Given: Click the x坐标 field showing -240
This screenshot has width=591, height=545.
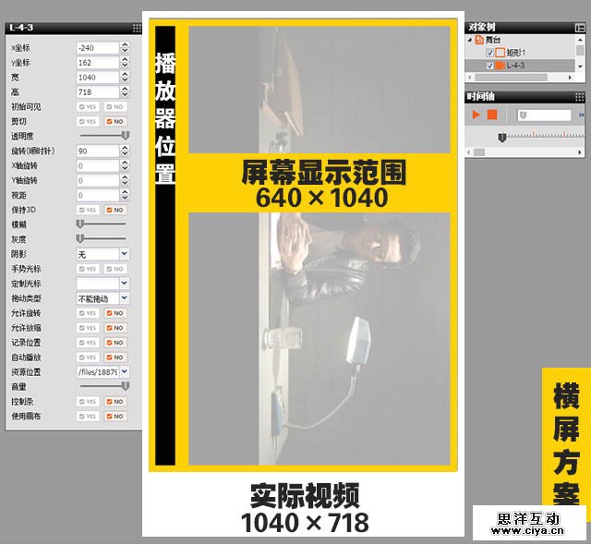Looking at the screenshot, I should point(98,48).
